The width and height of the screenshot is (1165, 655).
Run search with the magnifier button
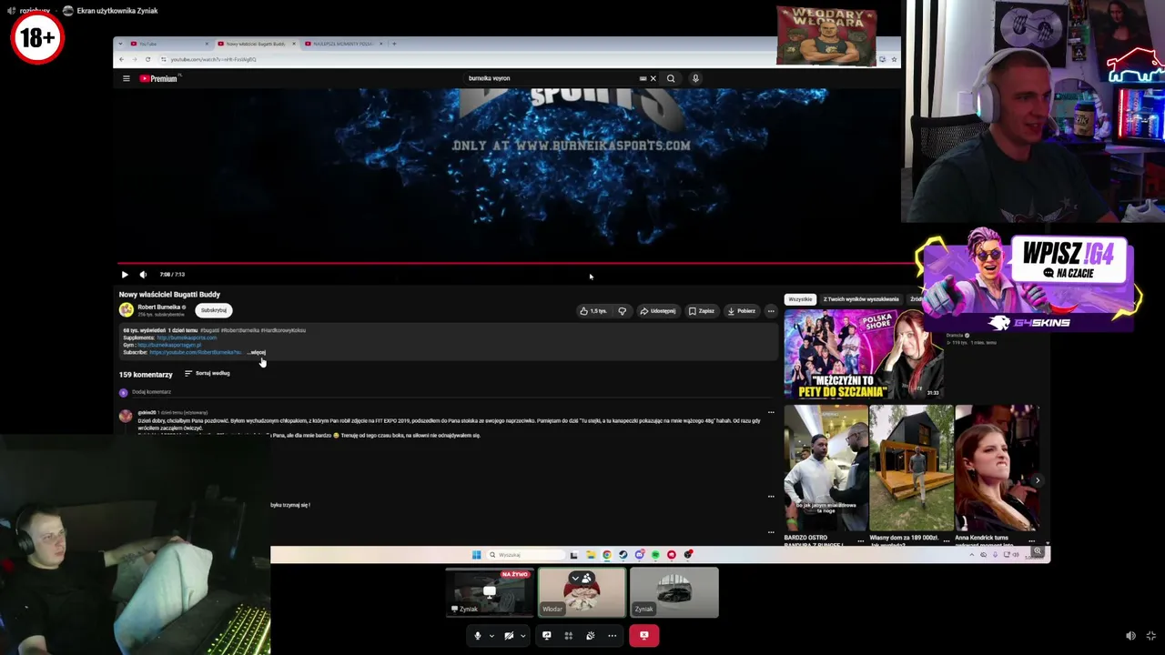[671, 78]
